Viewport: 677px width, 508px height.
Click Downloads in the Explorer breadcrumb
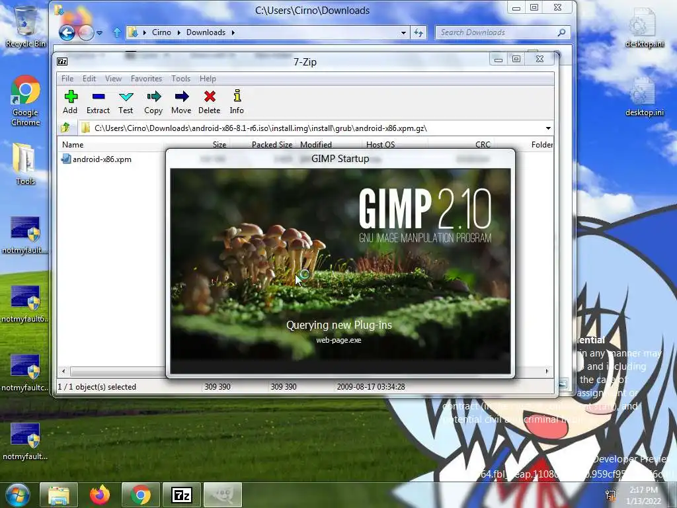tap(206, 32)
